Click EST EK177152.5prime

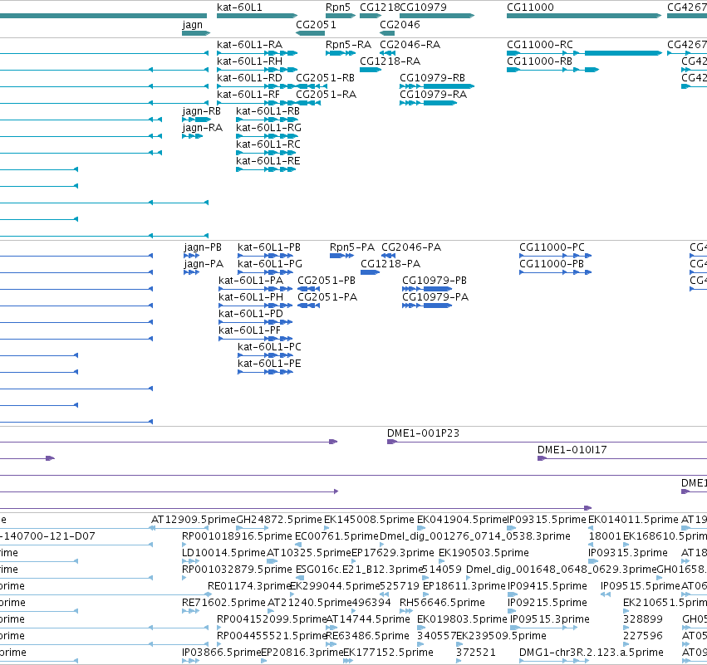[388, 653]
